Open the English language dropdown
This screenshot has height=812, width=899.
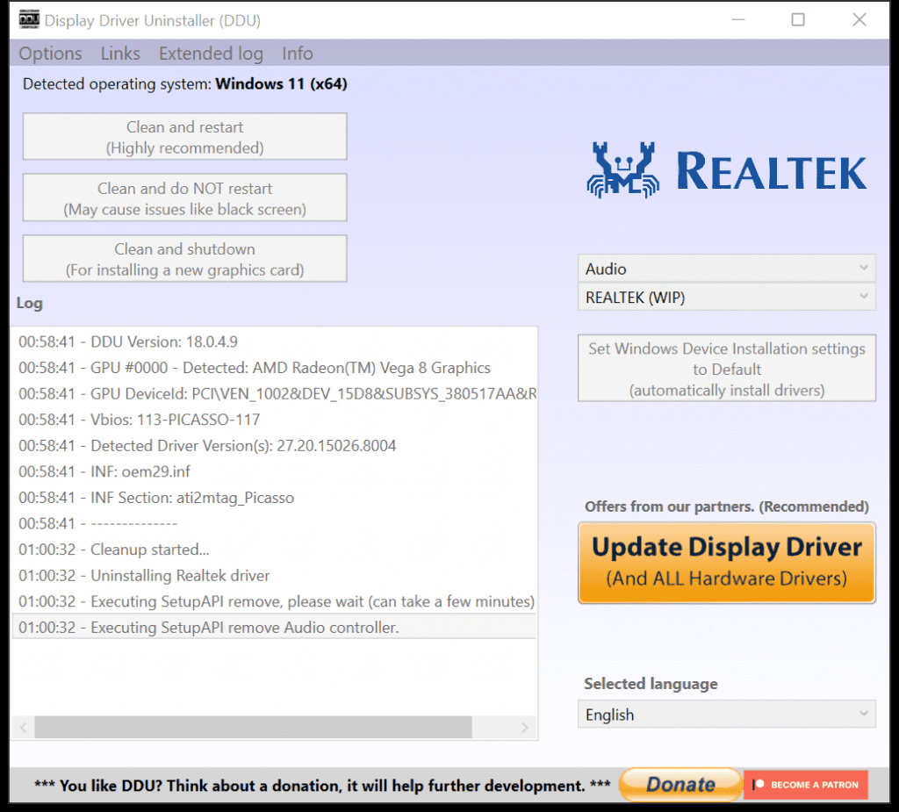pyautogui.click(x=726, y=715)
